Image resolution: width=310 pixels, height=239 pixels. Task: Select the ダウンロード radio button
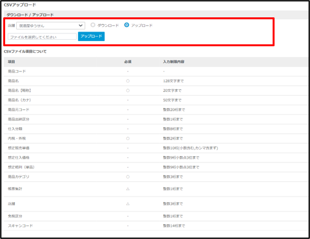93,25
